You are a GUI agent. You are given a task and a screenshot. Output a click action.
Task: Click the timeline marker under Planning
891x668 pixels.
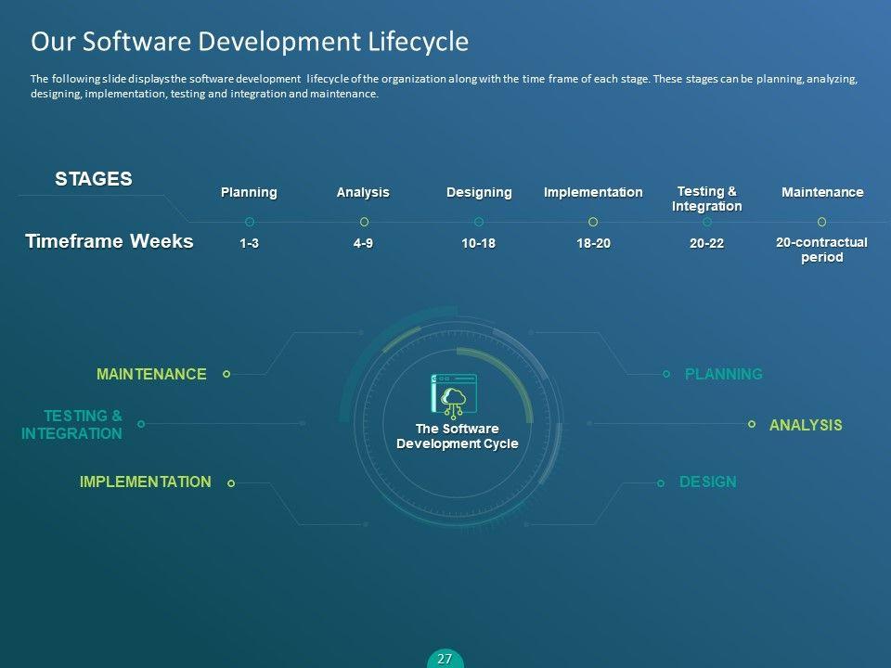(250, 222)
